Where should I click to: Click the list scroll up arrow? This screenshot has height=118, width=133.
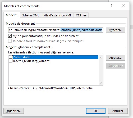101,58
